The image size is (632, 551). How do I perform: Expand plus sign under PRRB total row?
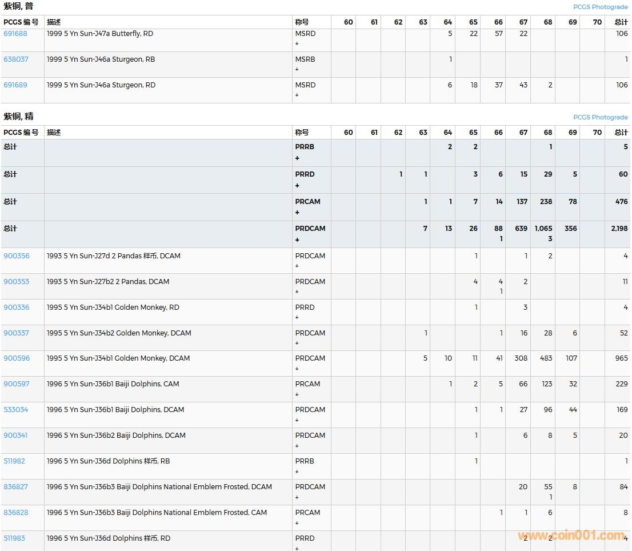pos(297,158)
